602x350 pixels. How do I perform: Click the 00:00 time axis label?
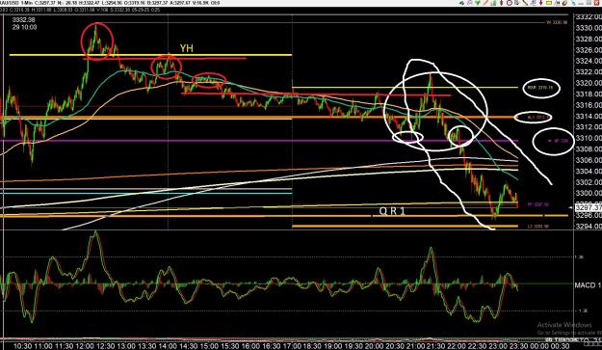coord(539,346)
